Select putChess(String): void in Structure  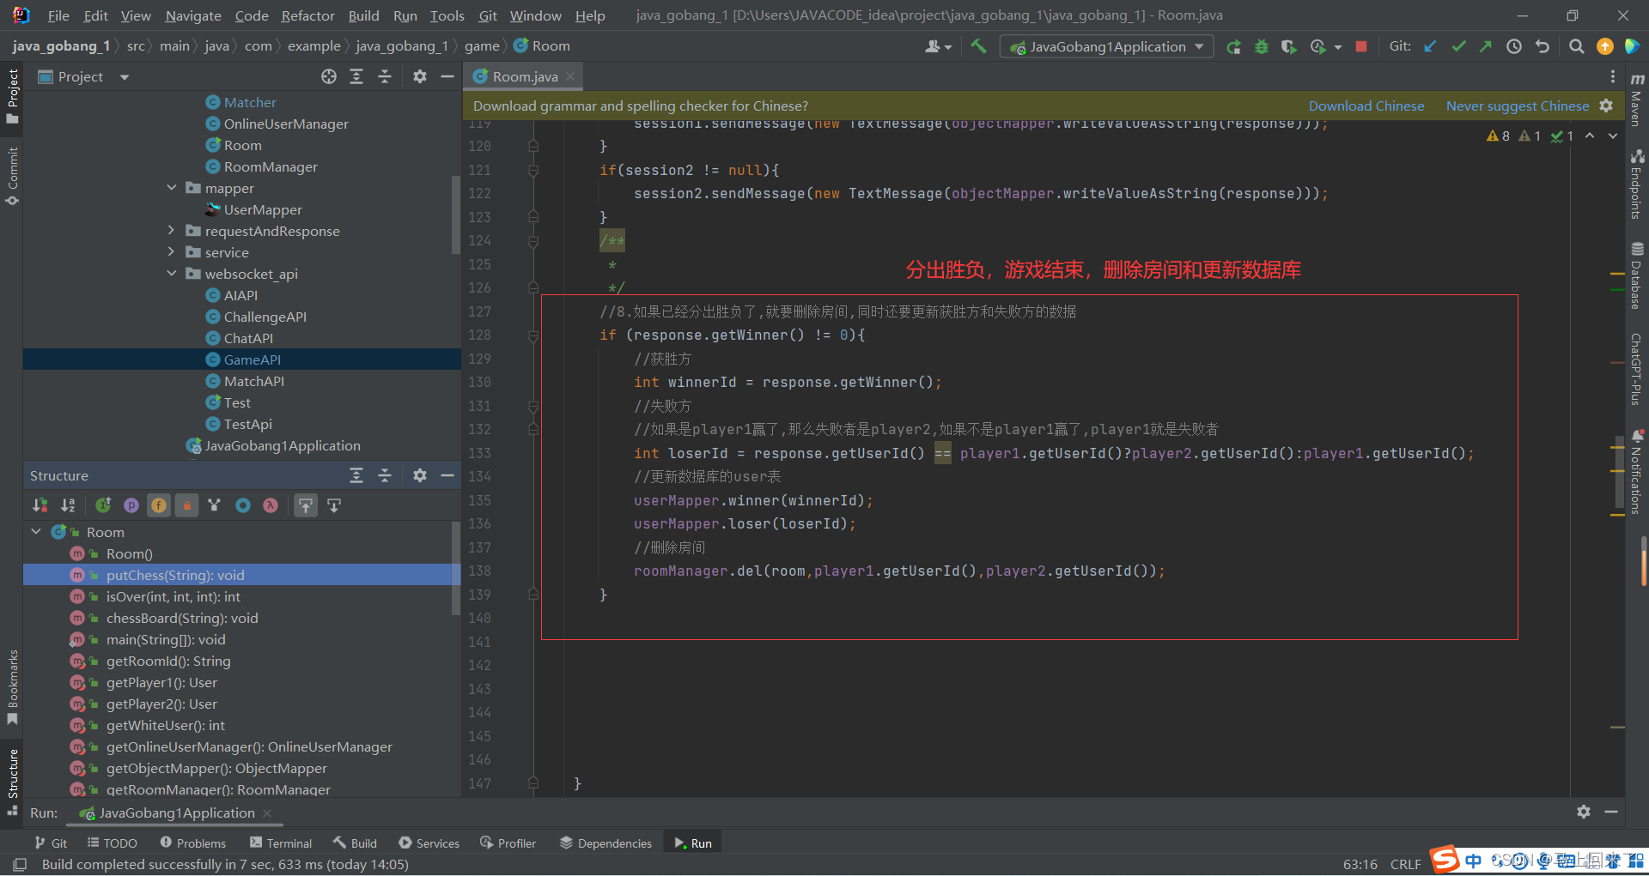242,575
